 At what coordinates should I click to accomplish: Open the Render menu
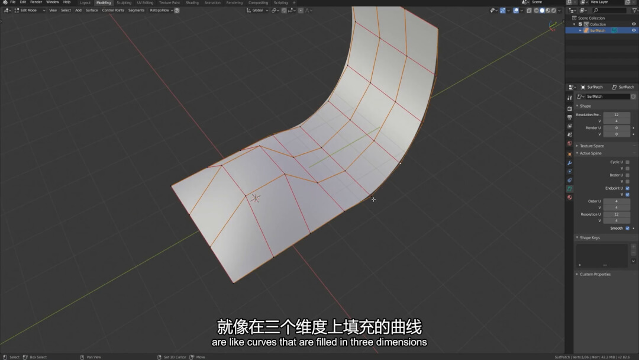click(36, 2)
